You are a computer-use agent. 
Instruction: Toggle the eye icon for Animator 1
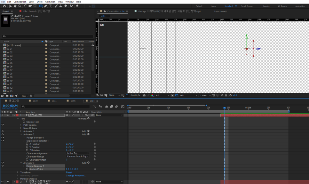coord(3,131)
